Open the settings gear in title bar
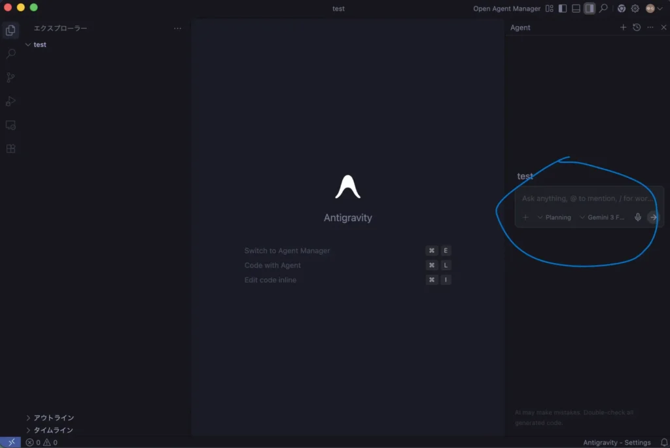The width and height of the screenshot is (670, 448). click(x=635, y=9)
